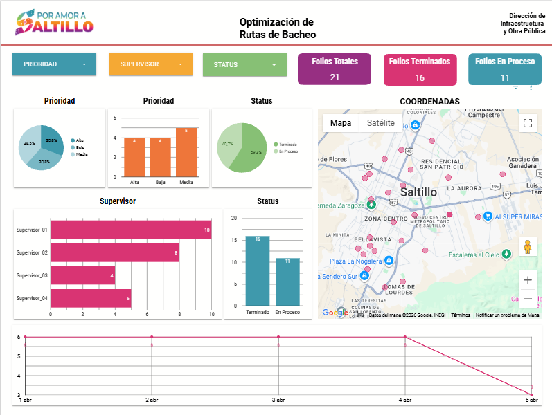Click the Google logo on the map
Image resolution: width=552 pixels, height=415 pixels.
coord(335,313)
